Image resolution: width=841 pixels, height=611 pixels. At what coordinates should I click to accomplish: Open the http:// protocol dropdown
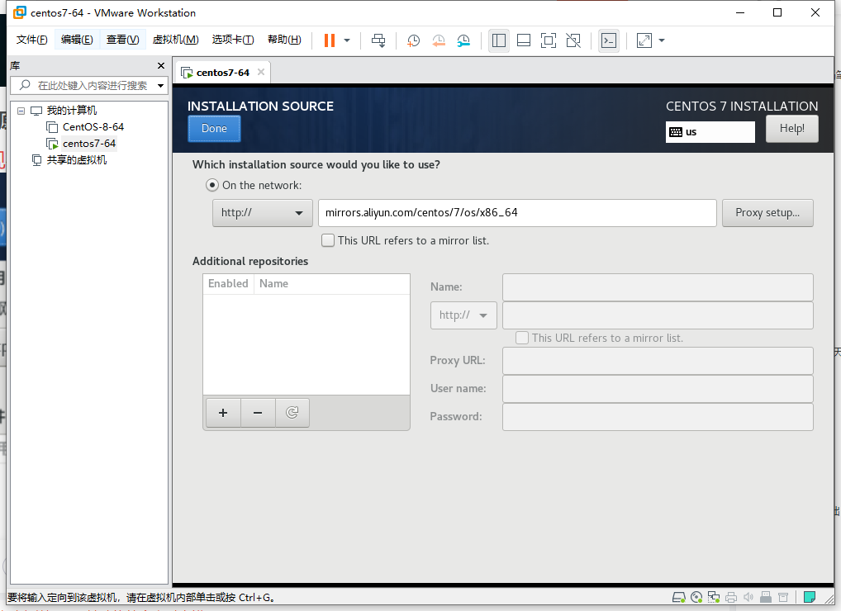click(x=262, y=213)
